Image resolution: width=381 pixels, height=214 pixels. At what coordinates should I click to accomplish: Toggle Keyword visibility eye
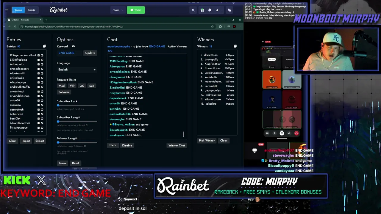coord(73,46)
